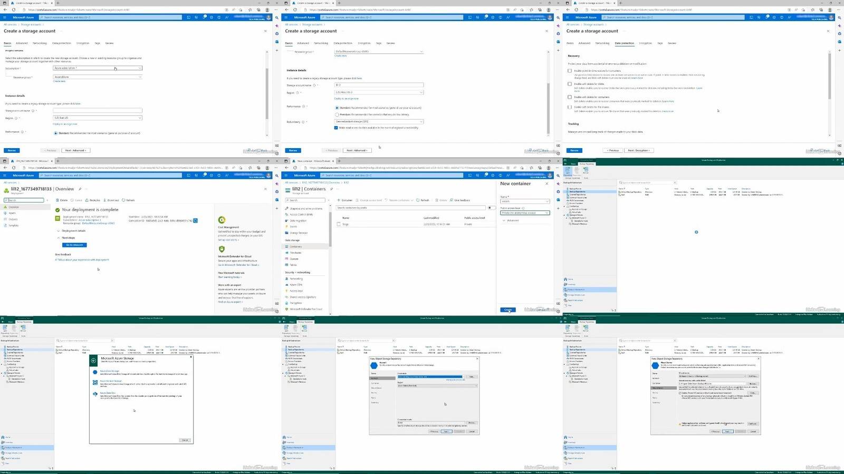Image resolution: width=844 pixels, height=474 pixels.
Task: Collapse the Next steps section
Action: pyautogui.click(x=66, y=238)
